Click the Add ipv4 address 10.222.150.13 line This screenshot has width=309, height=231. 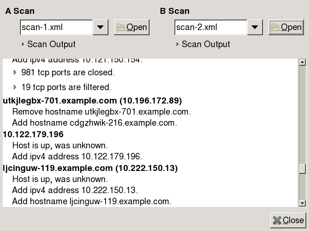point(75,190)
